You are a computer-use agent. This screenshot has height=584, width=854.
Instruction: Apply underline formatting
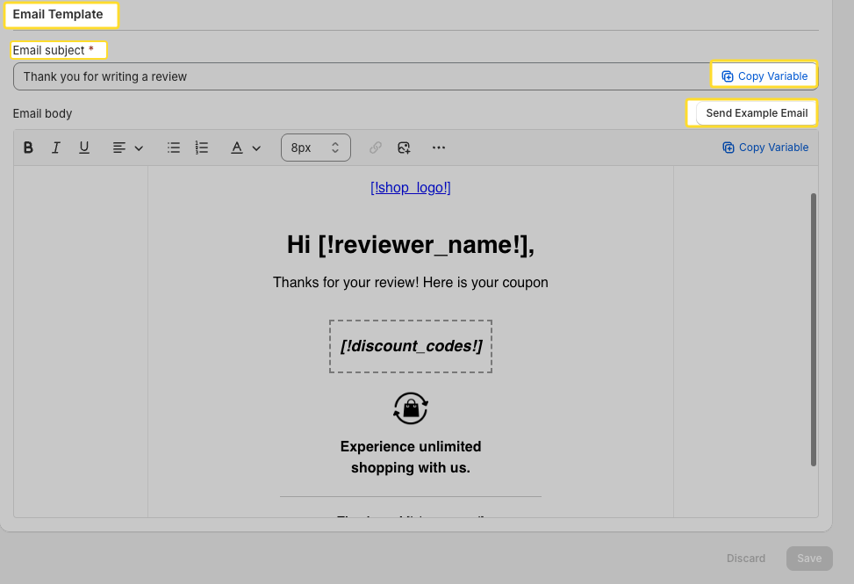tap(83, 147)
